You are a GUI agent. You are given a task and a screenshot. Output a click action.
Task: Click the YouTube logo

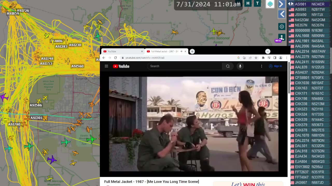tap(121, 66)
